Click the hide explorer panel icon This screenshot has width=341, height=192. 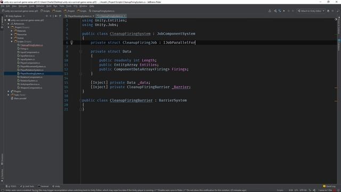(x=60, y=16)
